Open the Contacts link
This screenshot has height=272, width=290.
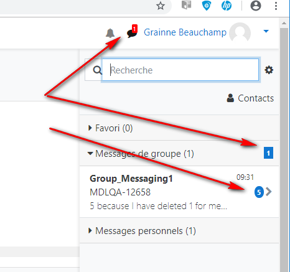click(250, 98)
